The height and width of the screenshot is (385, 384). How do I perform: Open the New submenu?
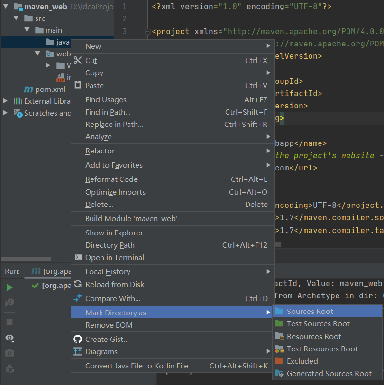pyautogui.click(x=173, y=46)
